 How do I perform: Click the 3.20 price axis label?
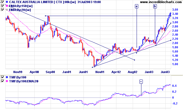175,18
